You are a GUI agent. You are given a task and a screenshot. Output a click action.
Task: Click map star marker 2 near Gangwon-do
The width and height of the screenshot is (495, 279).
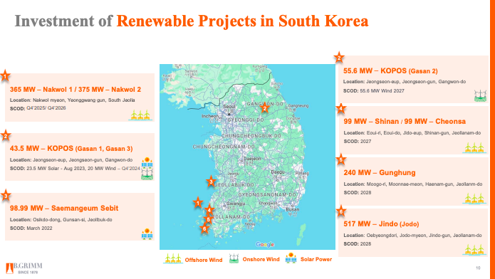264,108
